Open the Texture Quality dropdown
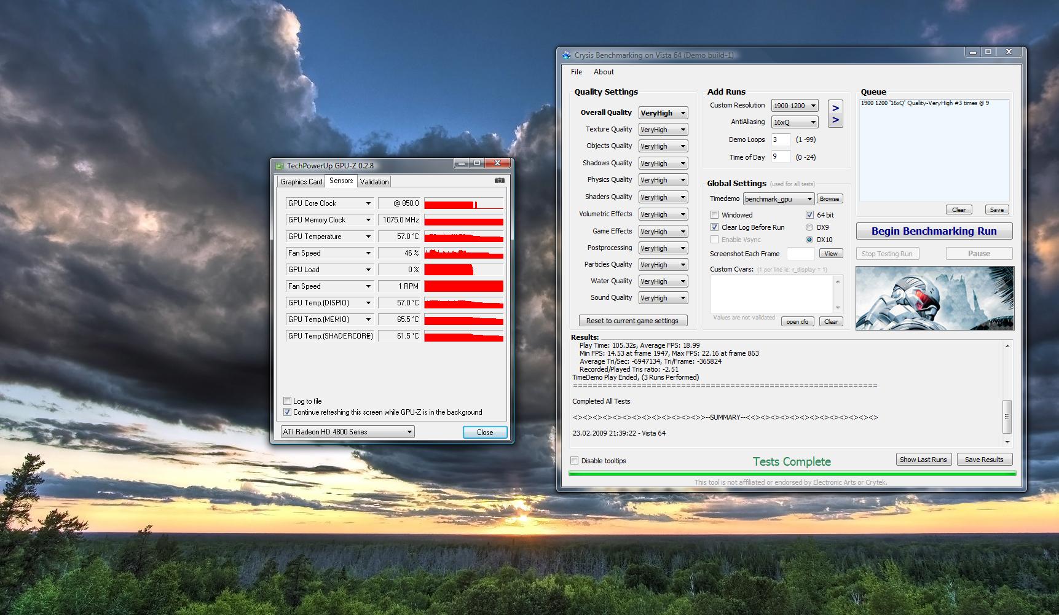The width and height of the screenshot is (1059, 615). [663, 130]
